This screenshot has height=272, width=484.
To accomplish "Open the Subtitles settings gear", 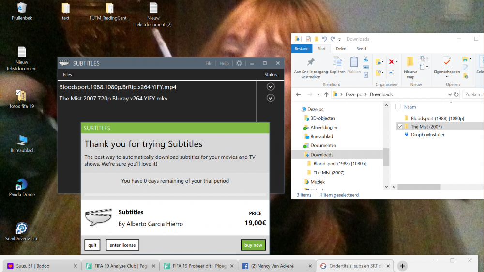I will tap(239, 63).
